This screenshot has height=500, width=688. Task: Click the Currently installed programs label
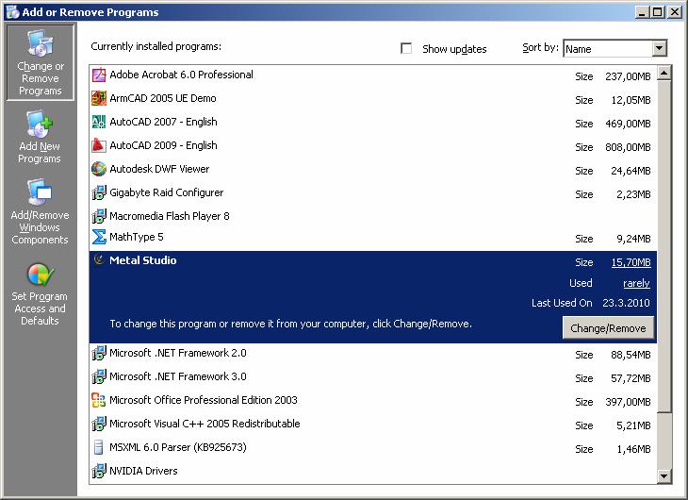pyautogui.click(x=156, y=46)
